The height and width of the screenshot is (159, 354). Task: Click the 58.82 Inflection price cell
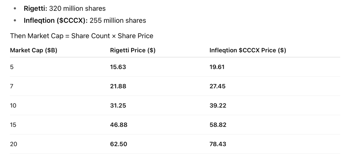coord(218,125)
